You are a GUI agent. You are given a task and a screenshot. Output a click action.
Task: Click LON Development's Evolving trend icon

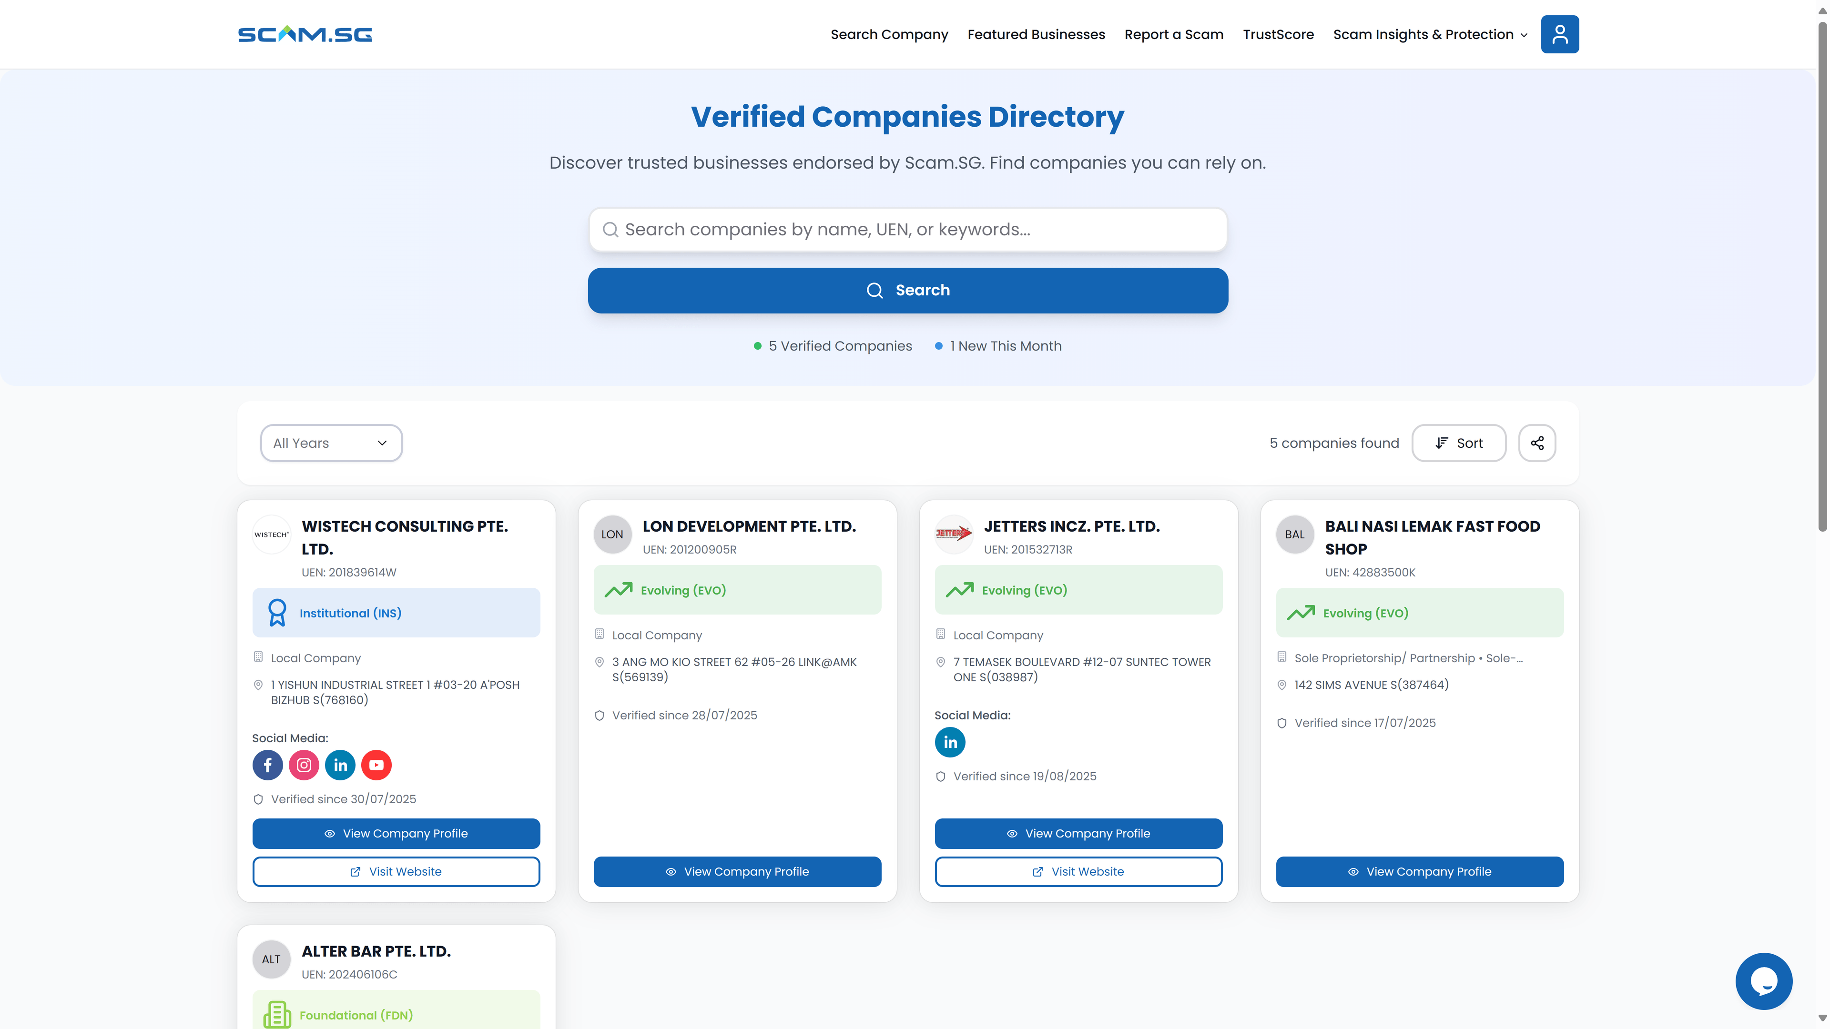click(618, 590)
